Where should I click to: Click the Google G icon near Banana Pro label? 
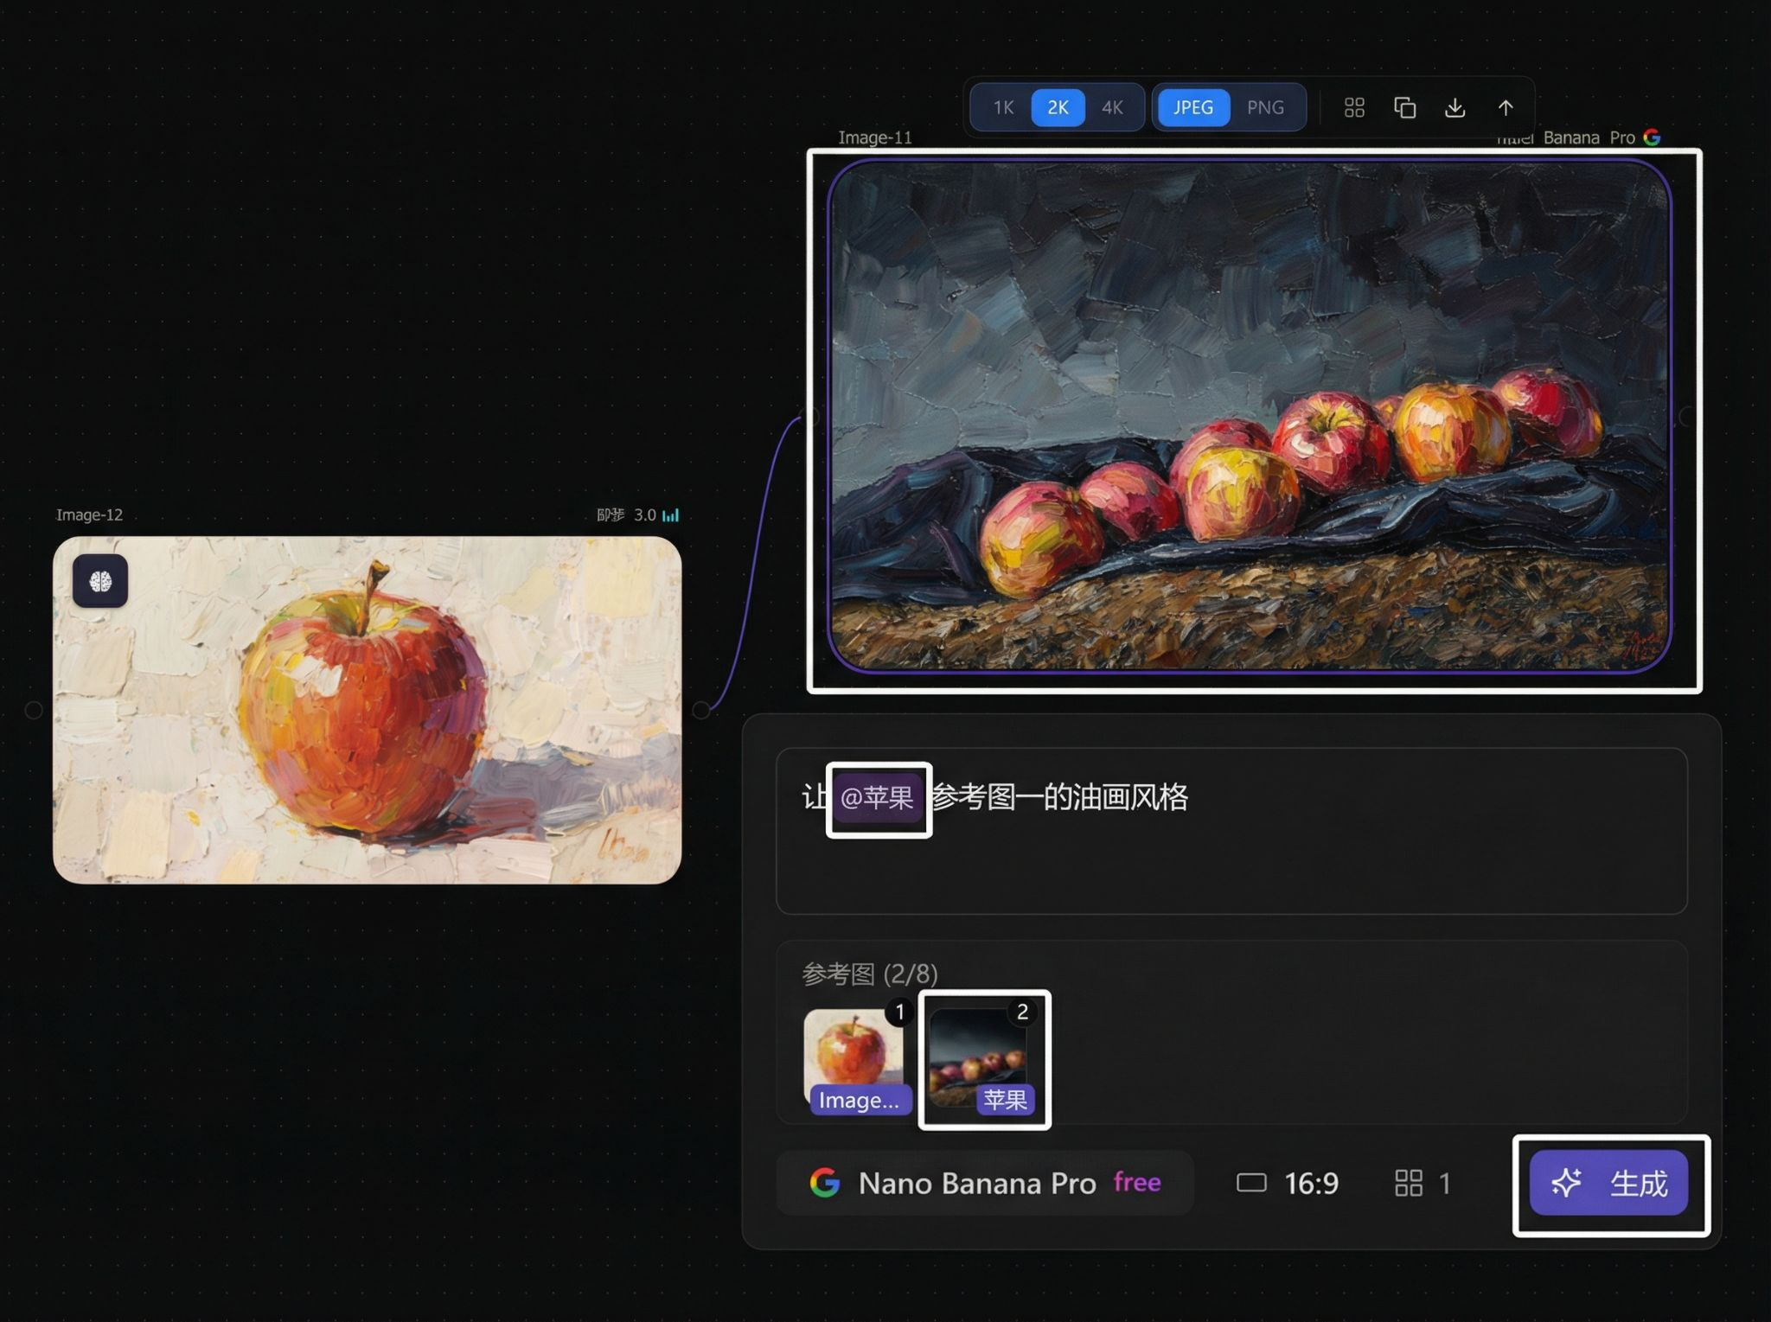(x=1653, y=137)
